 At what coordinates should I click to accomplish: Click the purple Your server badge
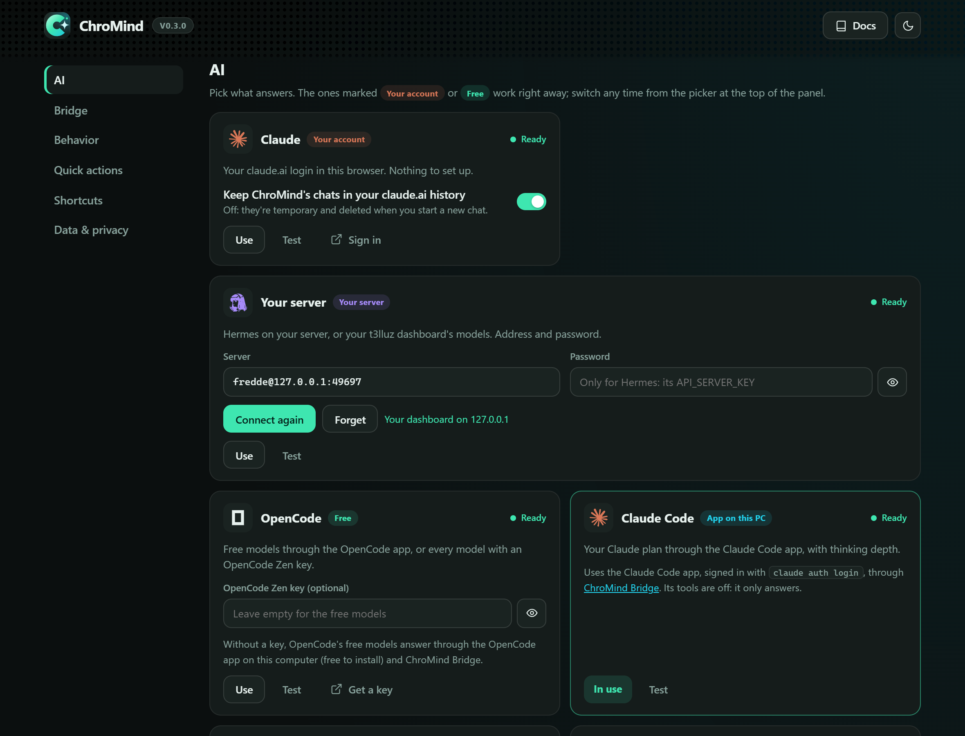point(361,302)
